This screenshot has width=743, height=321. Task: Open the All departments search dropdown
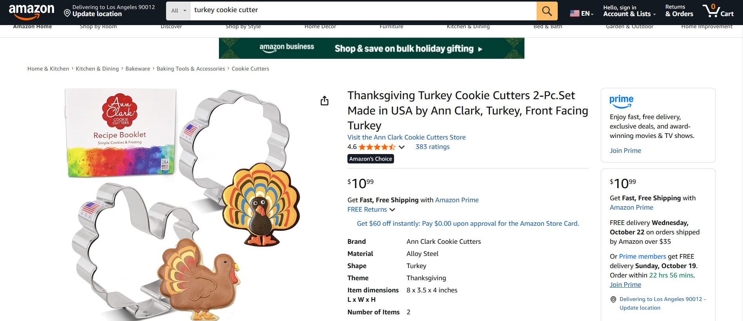tap(178, 11)
